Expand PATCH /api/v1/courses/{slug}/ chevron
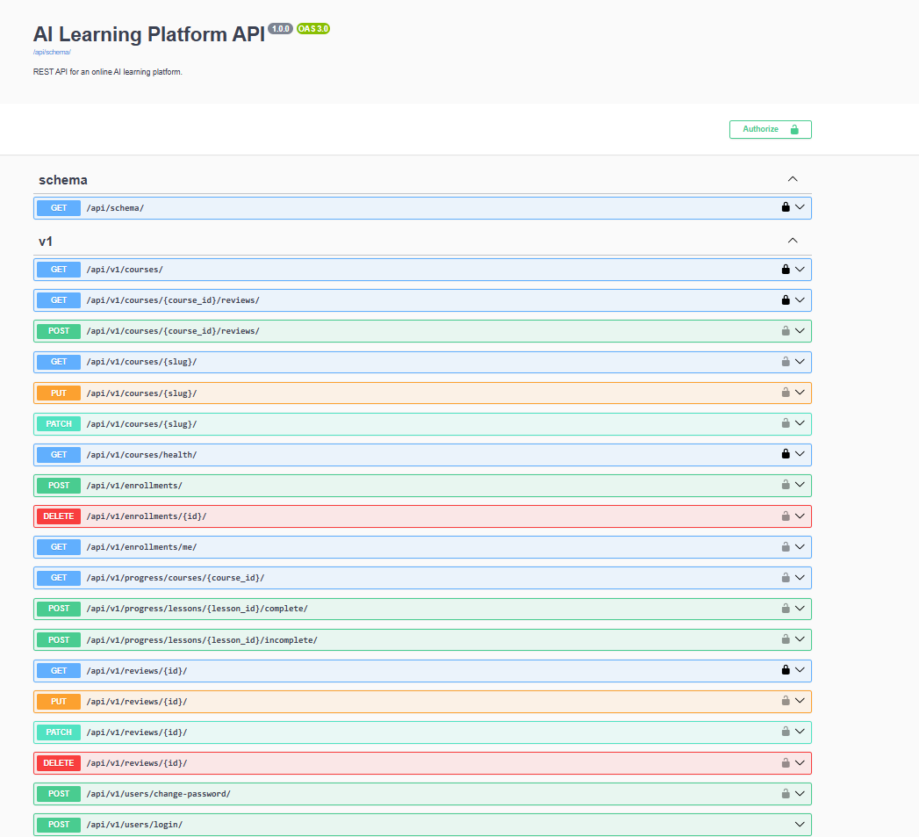 [800, 423]
